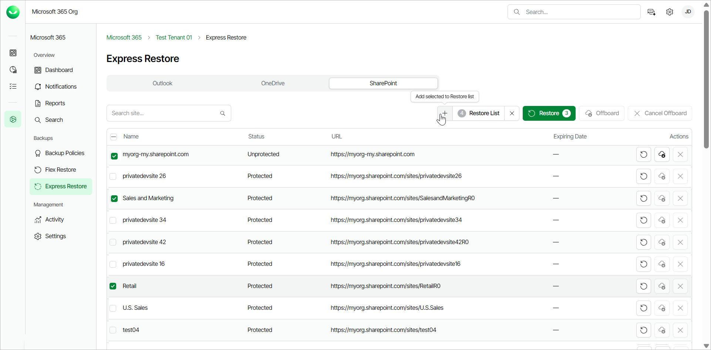Click the Cancel Offboard button
The image size is (711, 350).
point(660,113)
